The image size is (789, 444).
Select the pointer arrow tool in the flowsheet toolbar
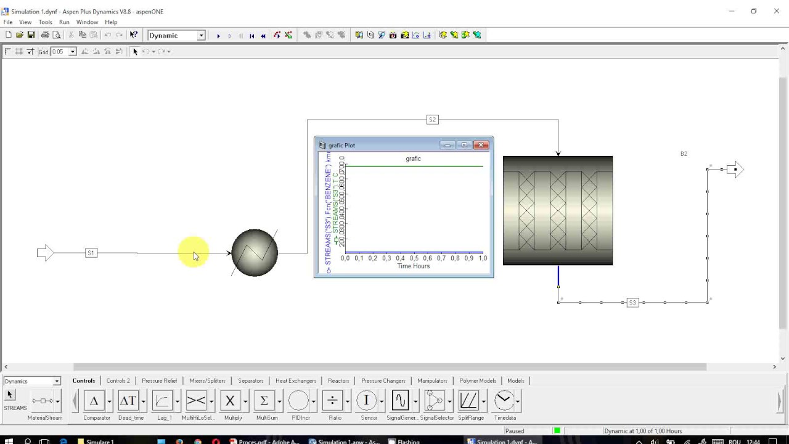click(x=135, y=52)
